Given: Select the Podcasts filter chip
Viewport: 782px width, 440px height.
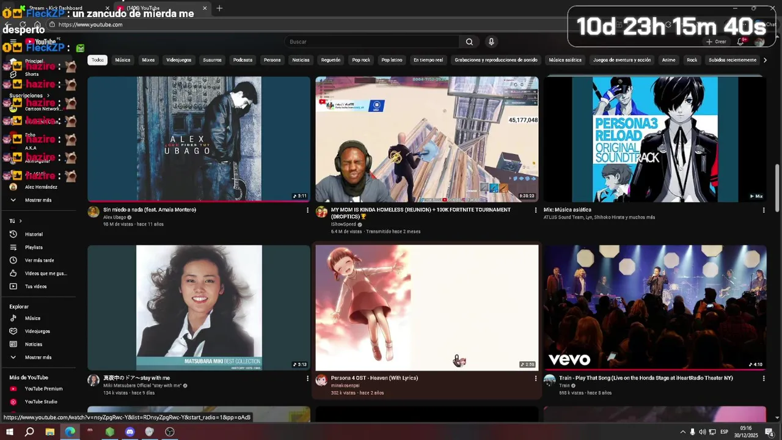Looking at the screenshot, I should 243,60.
